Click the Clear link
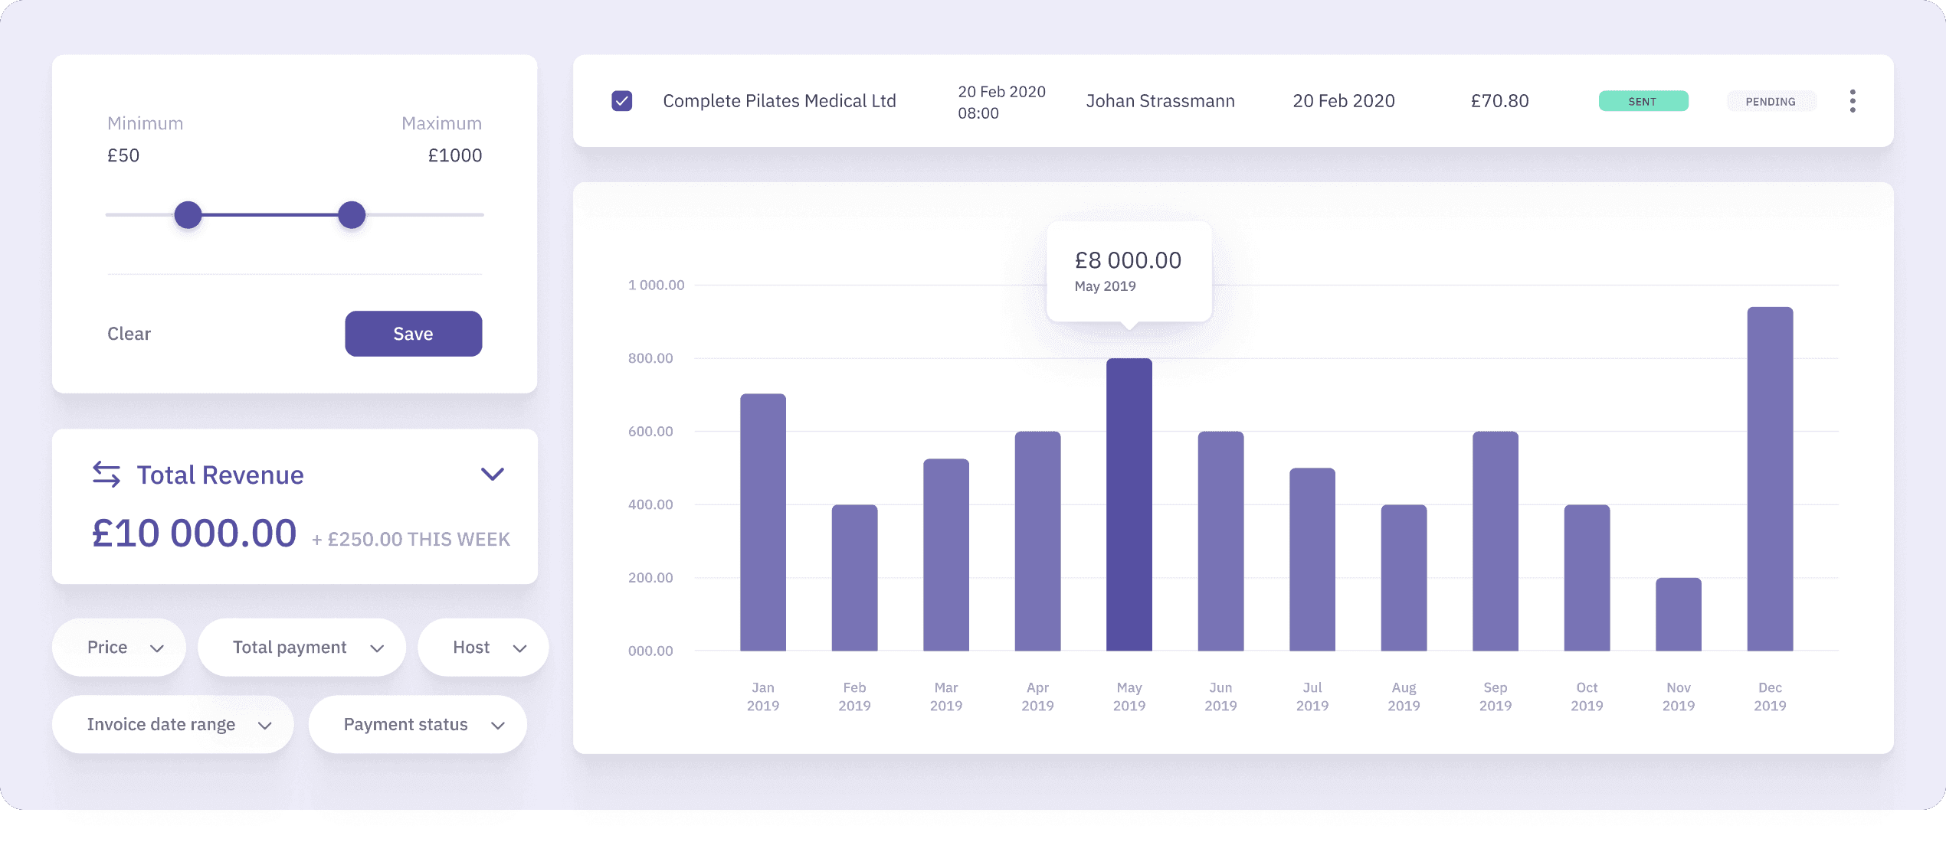 click(x=129, y=334)
